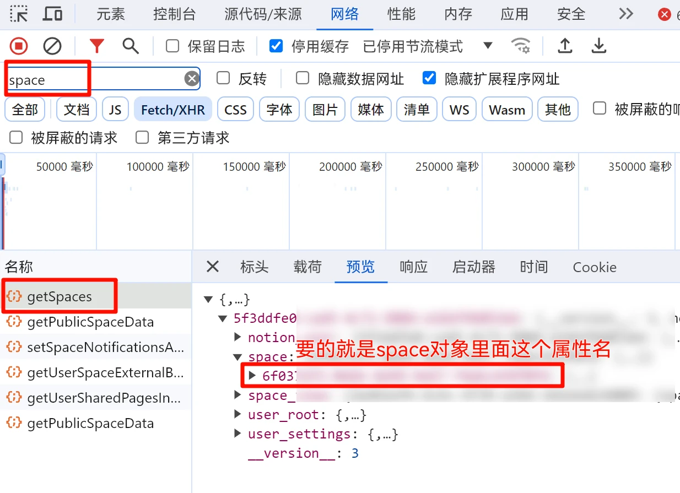Switch to the Cookie tab
680x493 pixels.
click(595, 267)
